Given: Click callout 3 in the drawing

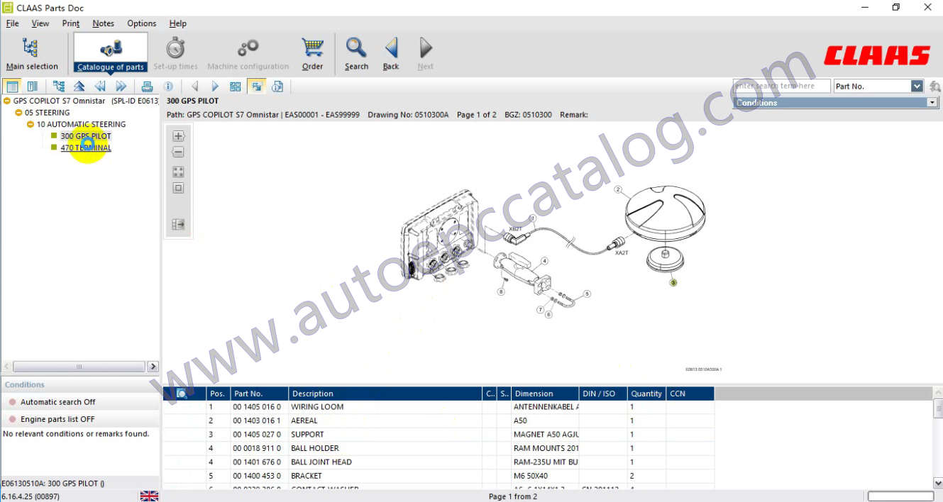Looking at the screenshot, I should click(673, 282).
